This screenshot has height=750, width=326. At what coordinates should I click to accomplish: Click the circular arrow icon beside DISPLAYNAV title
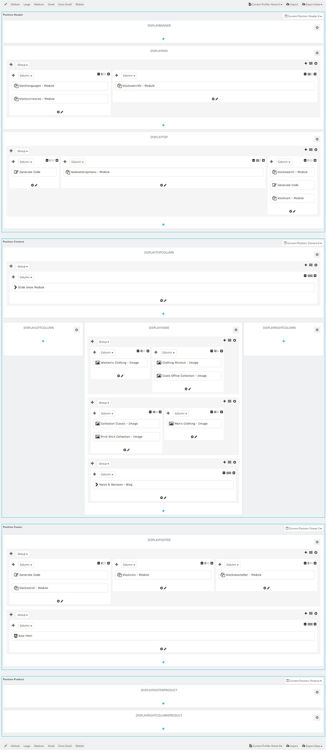point(317,53)
